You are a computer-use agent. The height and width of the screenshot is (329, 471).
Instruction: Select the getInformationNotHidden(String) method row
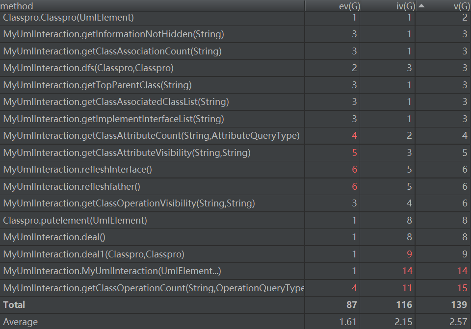click(x=113, y=34)
